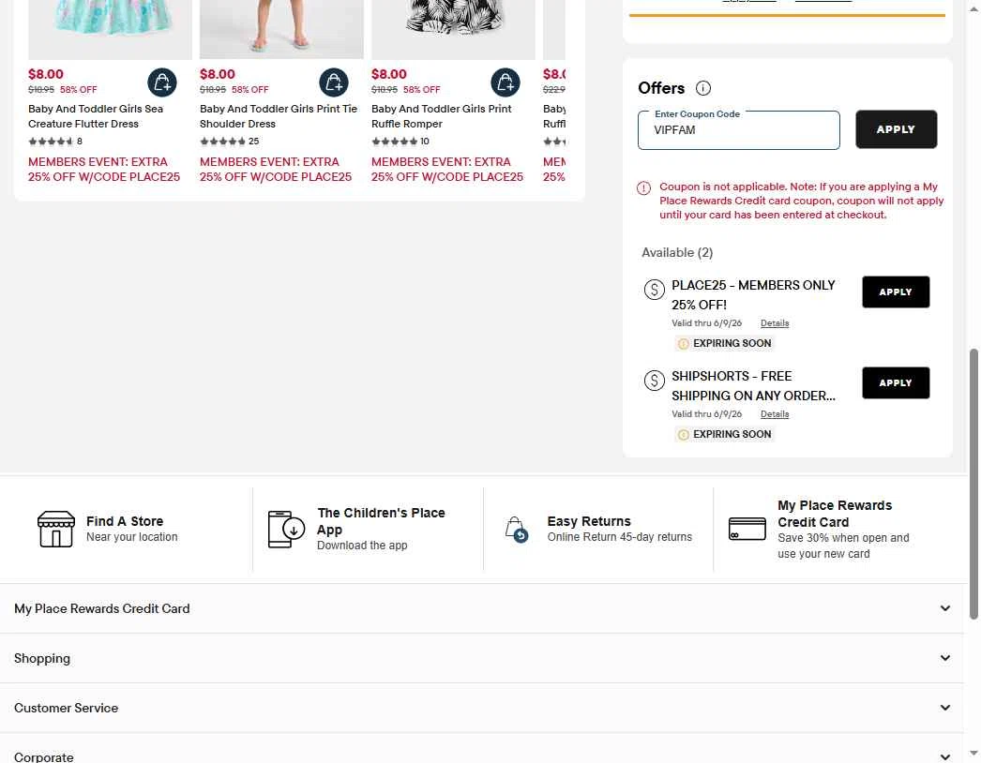This screenshot has width=981, height=763.
Task: Expand the Customer Service footer section
Action: pos(481,708)
